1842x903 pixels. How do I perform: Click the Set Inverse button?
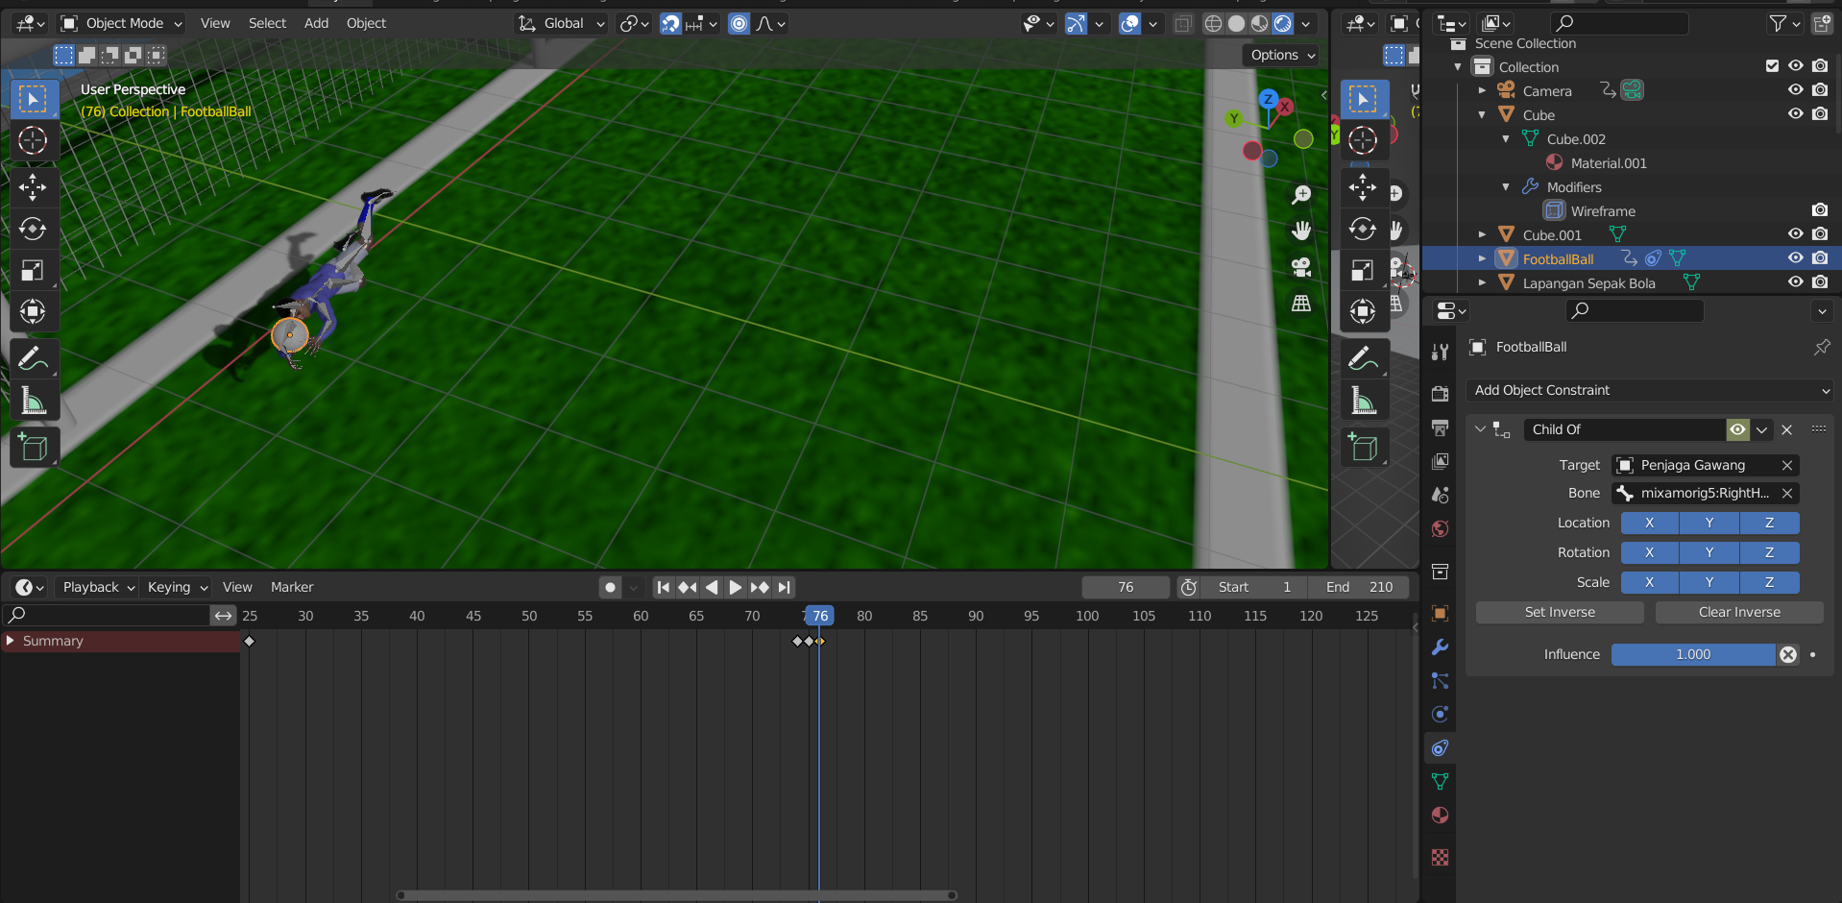[1560, 612]
